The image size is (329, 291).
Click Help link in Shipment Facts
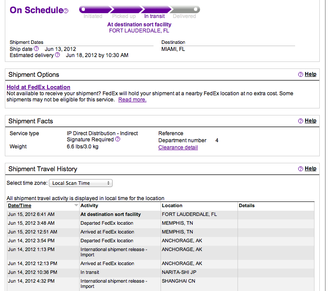click(311, 121)
